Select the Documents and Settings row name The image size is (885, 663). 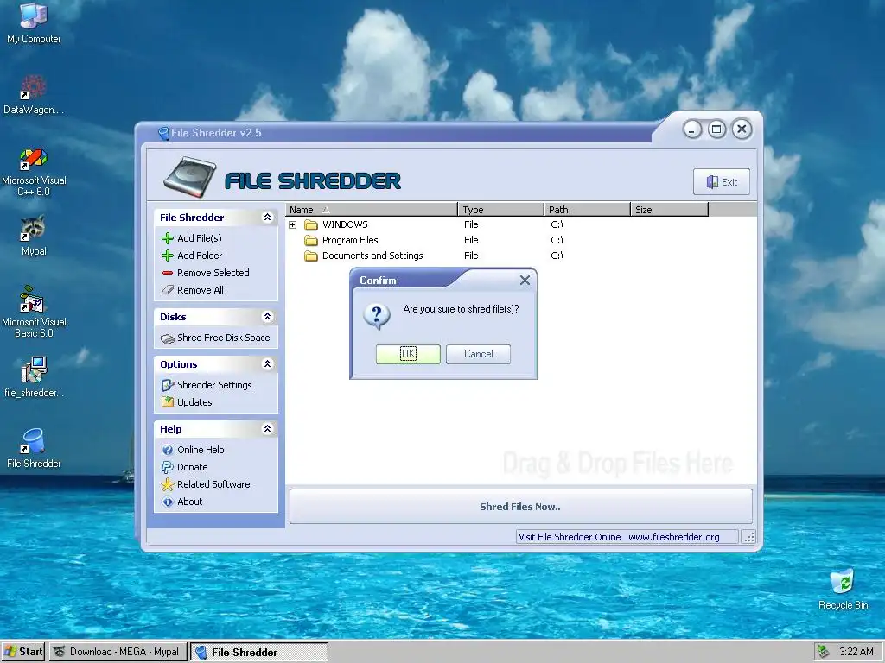(x=372, y=256)
